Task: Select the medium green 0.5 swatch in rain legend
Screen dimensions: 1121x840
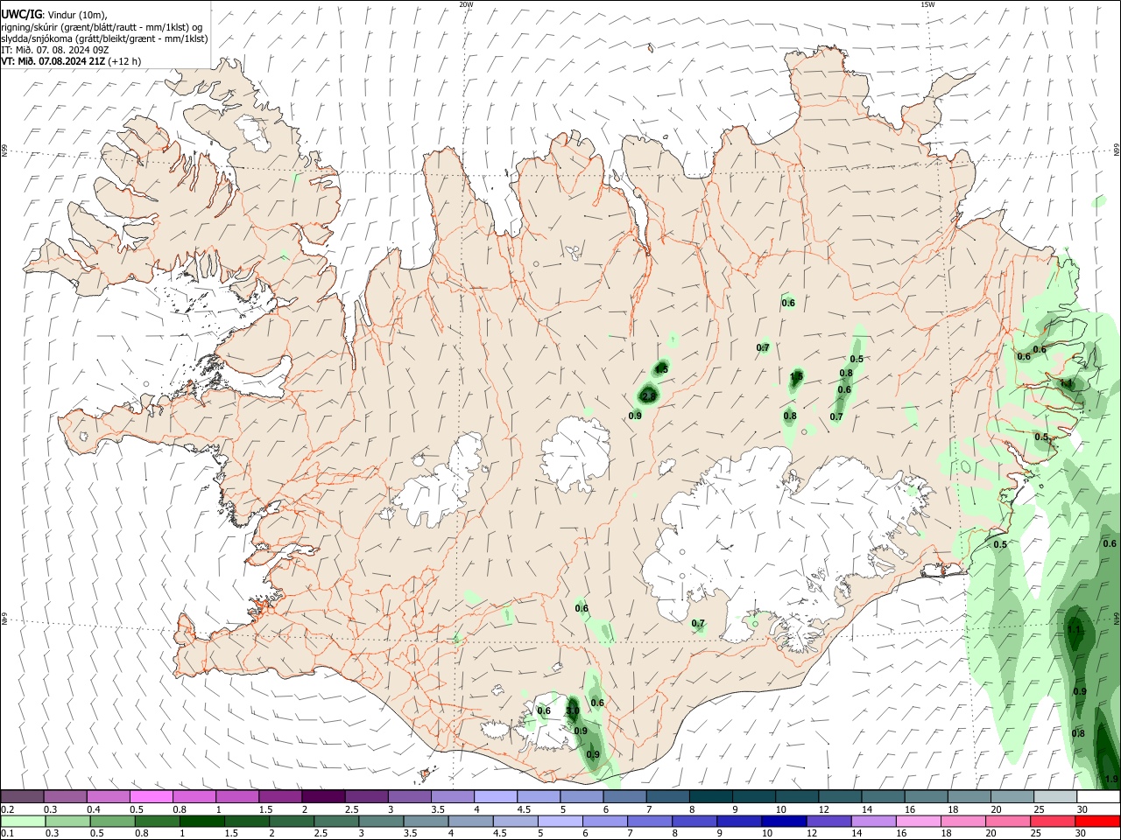Action: 112,821
